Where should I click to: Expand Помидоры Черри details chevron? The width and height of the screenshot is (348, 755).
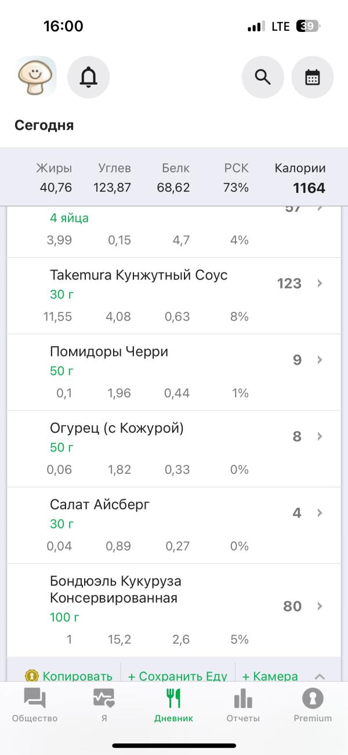point(320,360)
